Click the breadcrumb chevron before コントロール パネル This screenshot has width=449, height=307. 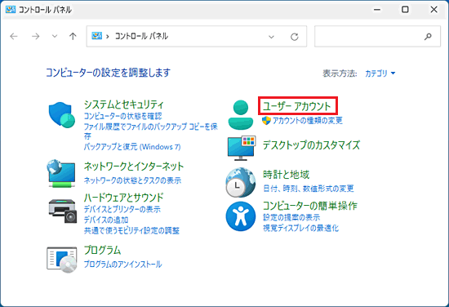click(x=108, y=37)
